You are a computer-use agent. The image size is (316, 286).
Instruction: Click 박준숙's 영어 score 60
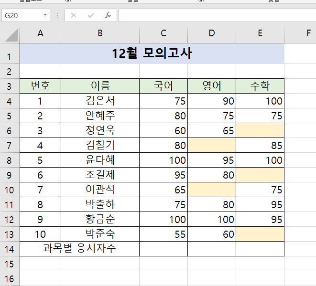click(x=212, y=234)
